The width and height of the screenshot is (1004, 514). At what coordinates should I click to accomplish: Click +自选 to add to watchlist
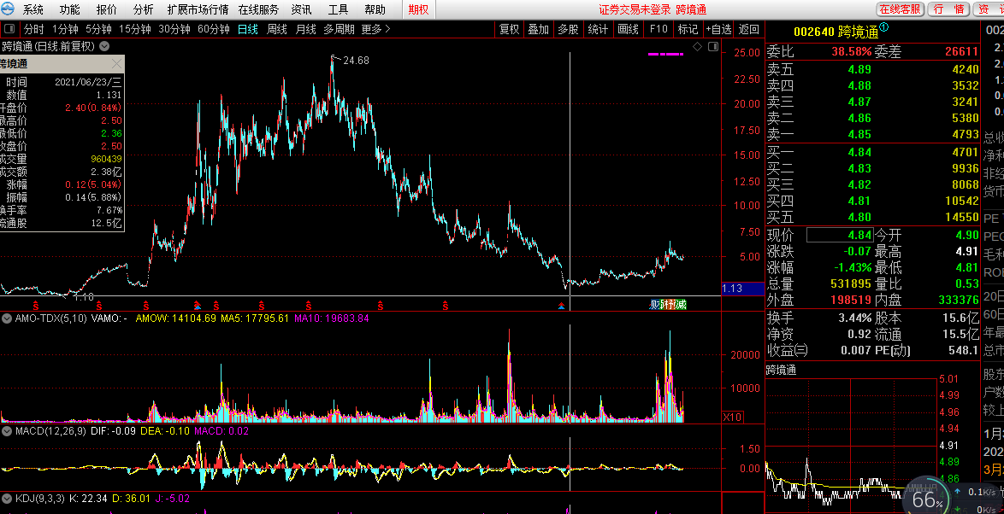pos(718,29)
